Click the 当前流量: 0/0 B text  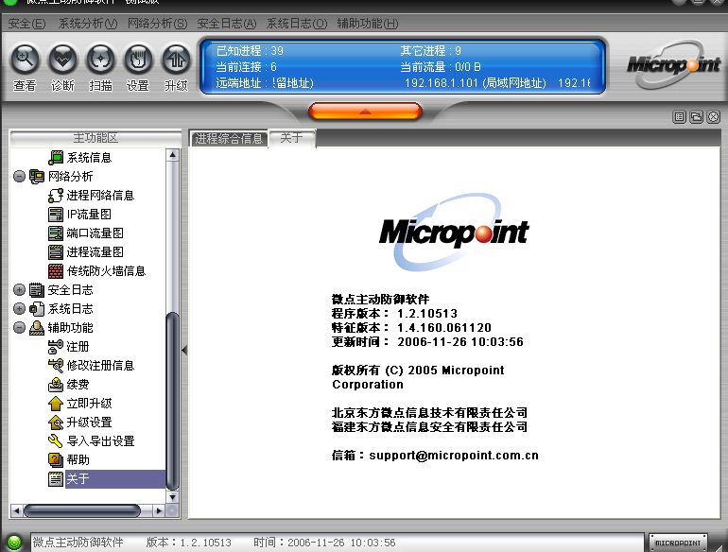441,67
